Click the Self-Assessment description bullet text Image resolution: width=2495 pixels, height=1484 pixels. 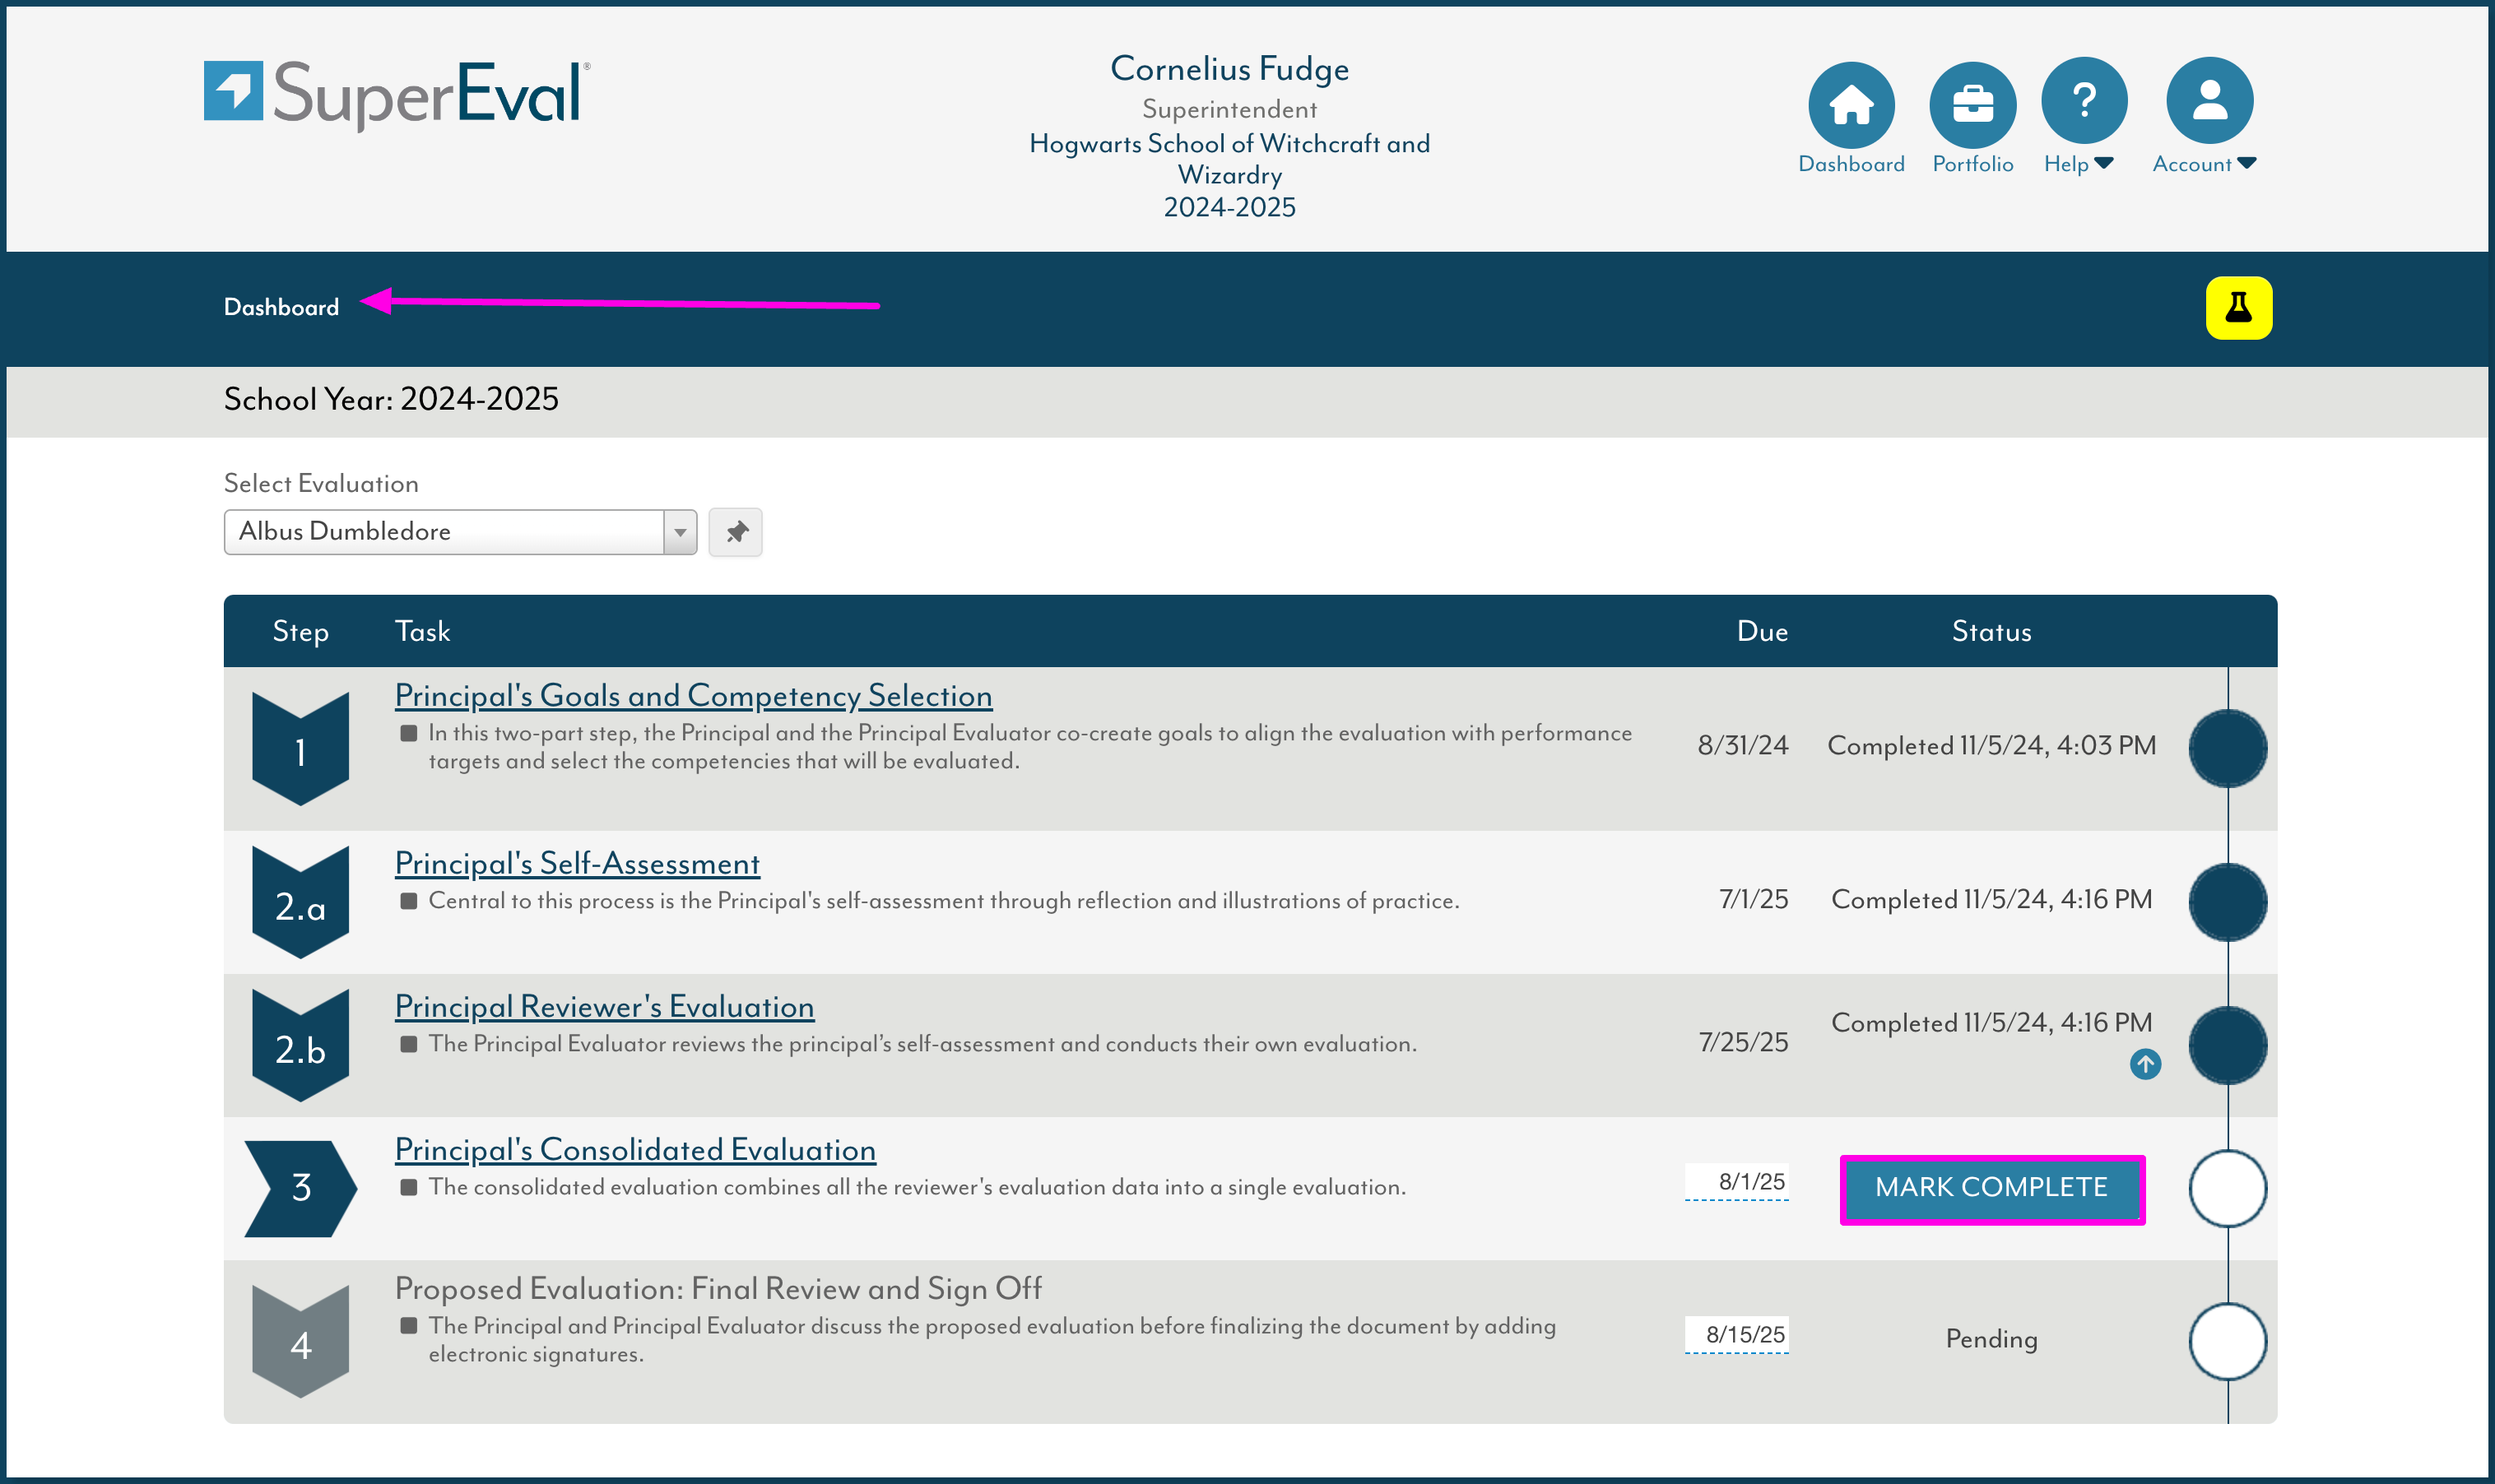point(943,901)
